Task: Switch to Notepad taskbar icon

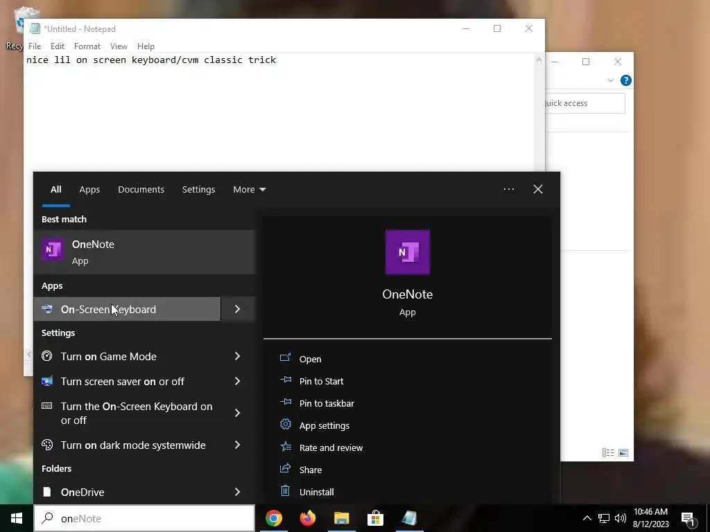Action: point(409,518)
